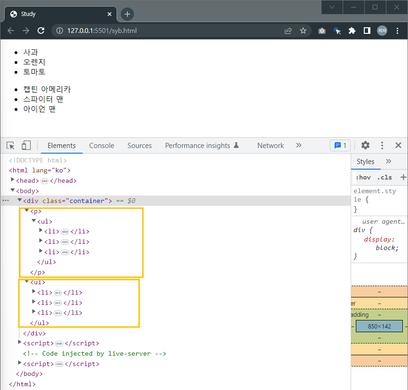
Task: Open Extensions puzzle menu
Action: (x=352, y=31)
